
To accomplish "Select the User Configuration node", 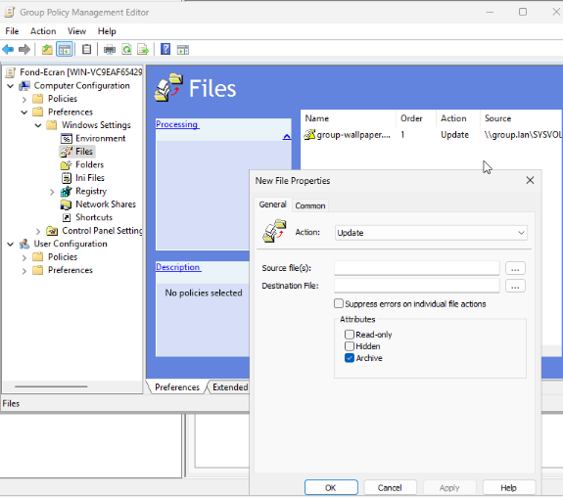I will point(70,244).
